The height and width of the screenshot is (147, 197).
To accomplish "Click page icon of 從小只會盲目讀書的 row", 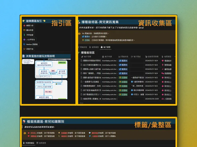I will point(81,65).
